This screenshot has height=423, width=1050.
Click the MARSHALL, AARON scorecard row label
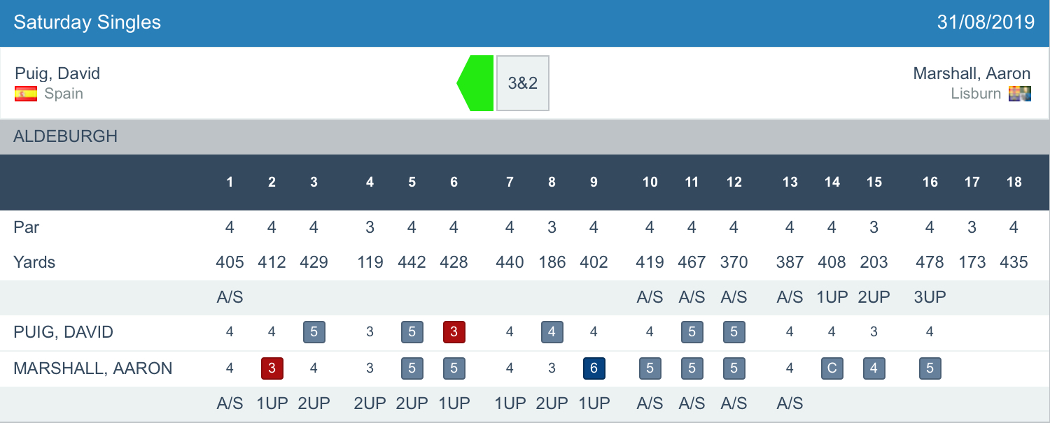tap(92, 368)
